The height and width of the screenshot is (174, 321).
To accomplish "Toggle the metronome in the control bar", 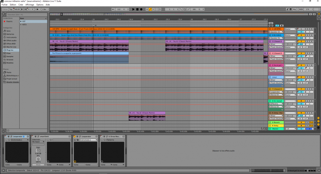I will click(37, 9).
